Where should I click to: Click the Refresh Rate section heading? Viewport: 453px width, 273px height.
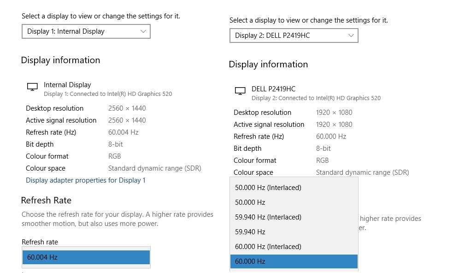coord(46,200)
